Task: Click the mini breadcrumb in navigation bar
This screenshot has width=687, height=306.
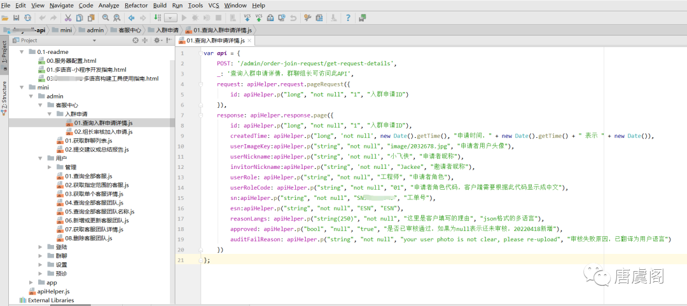Action: click(x=62, y=30)
